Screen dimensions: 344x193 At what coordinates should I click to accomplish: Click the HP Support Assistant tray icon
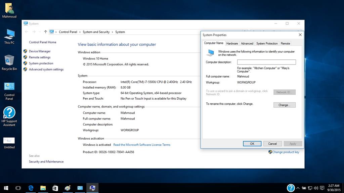click(291, 188)
